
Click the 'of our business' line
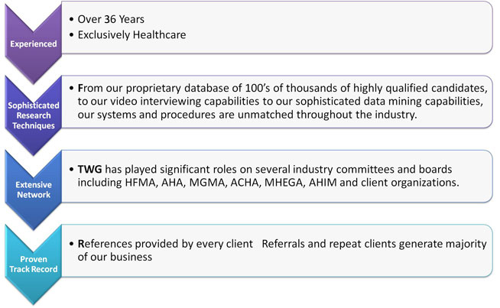(115, 257)
